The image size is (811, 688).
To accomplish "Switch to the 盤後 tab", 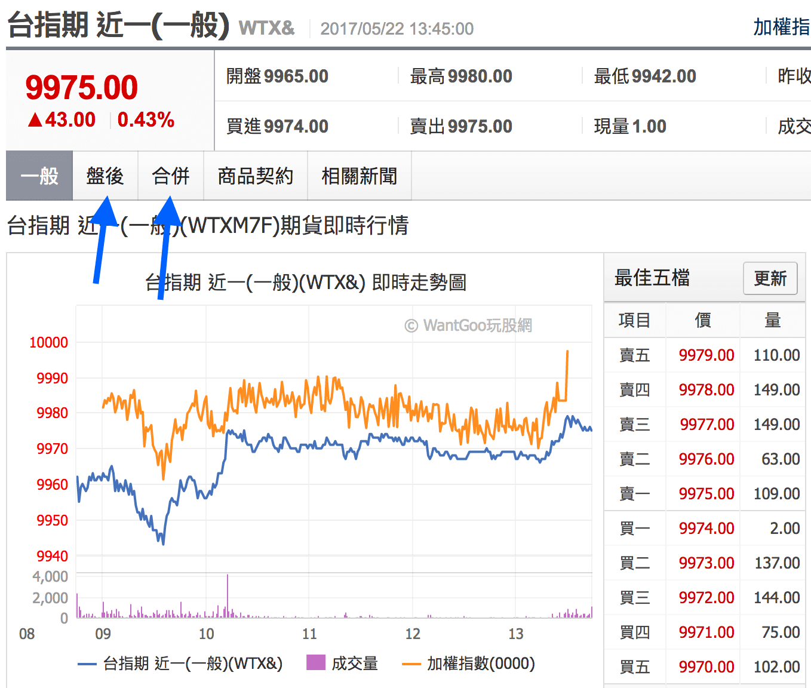I will (x=105, y=176).
